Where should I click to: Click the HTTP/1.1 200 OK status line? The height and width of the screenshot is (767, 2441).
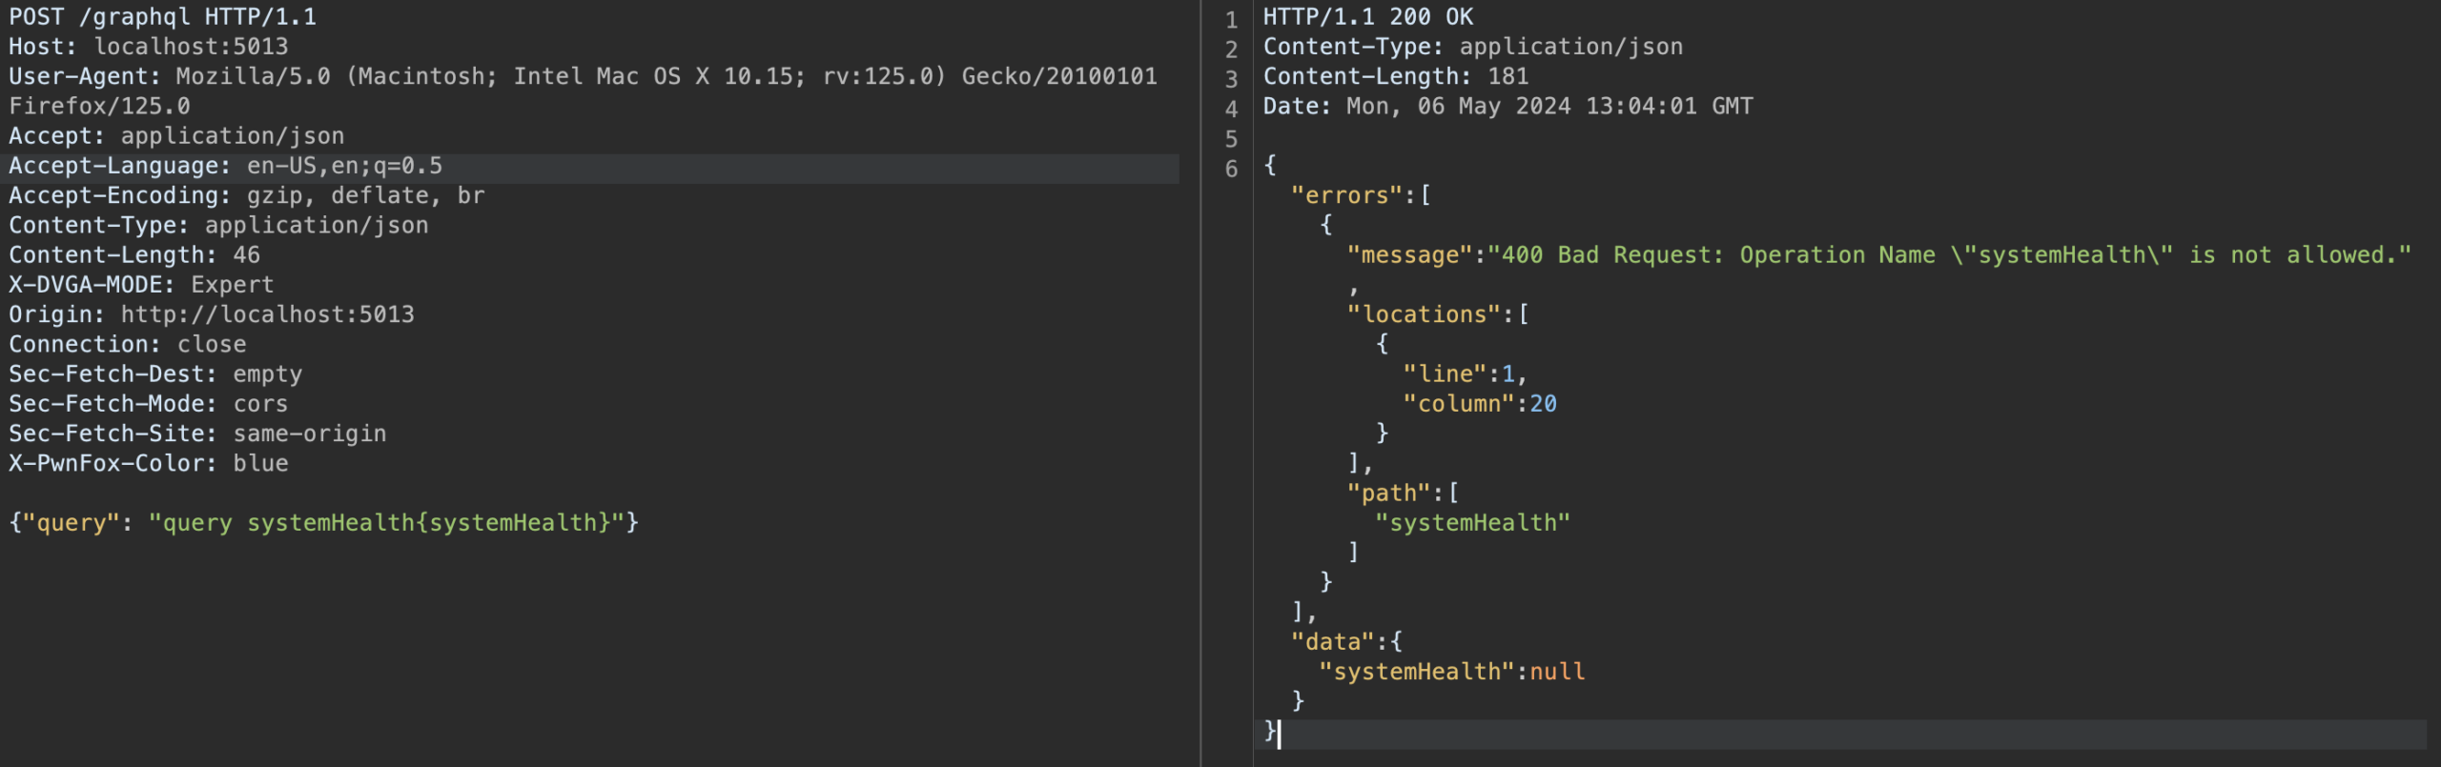pyautogui.click(x=1367, y=17)
